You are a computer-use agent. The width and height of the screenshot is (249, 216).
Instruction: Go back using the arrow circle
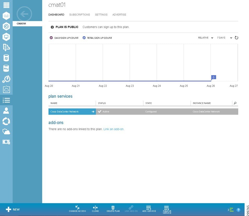pyautogui.click(x=24, y=14)
